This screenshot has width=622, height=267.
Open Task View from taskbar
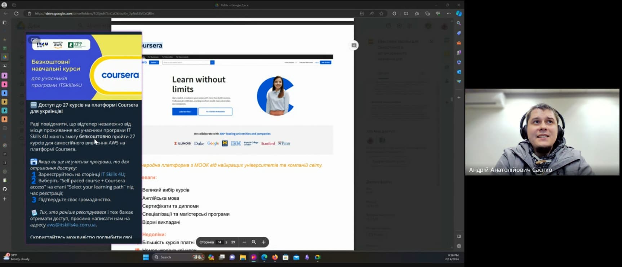tap(222, 257)
